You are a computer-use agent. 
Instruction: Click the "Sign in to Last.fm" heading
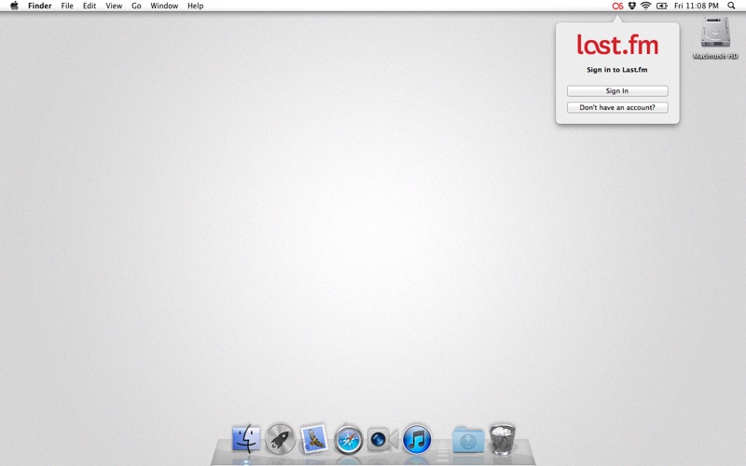coord(617,70)
